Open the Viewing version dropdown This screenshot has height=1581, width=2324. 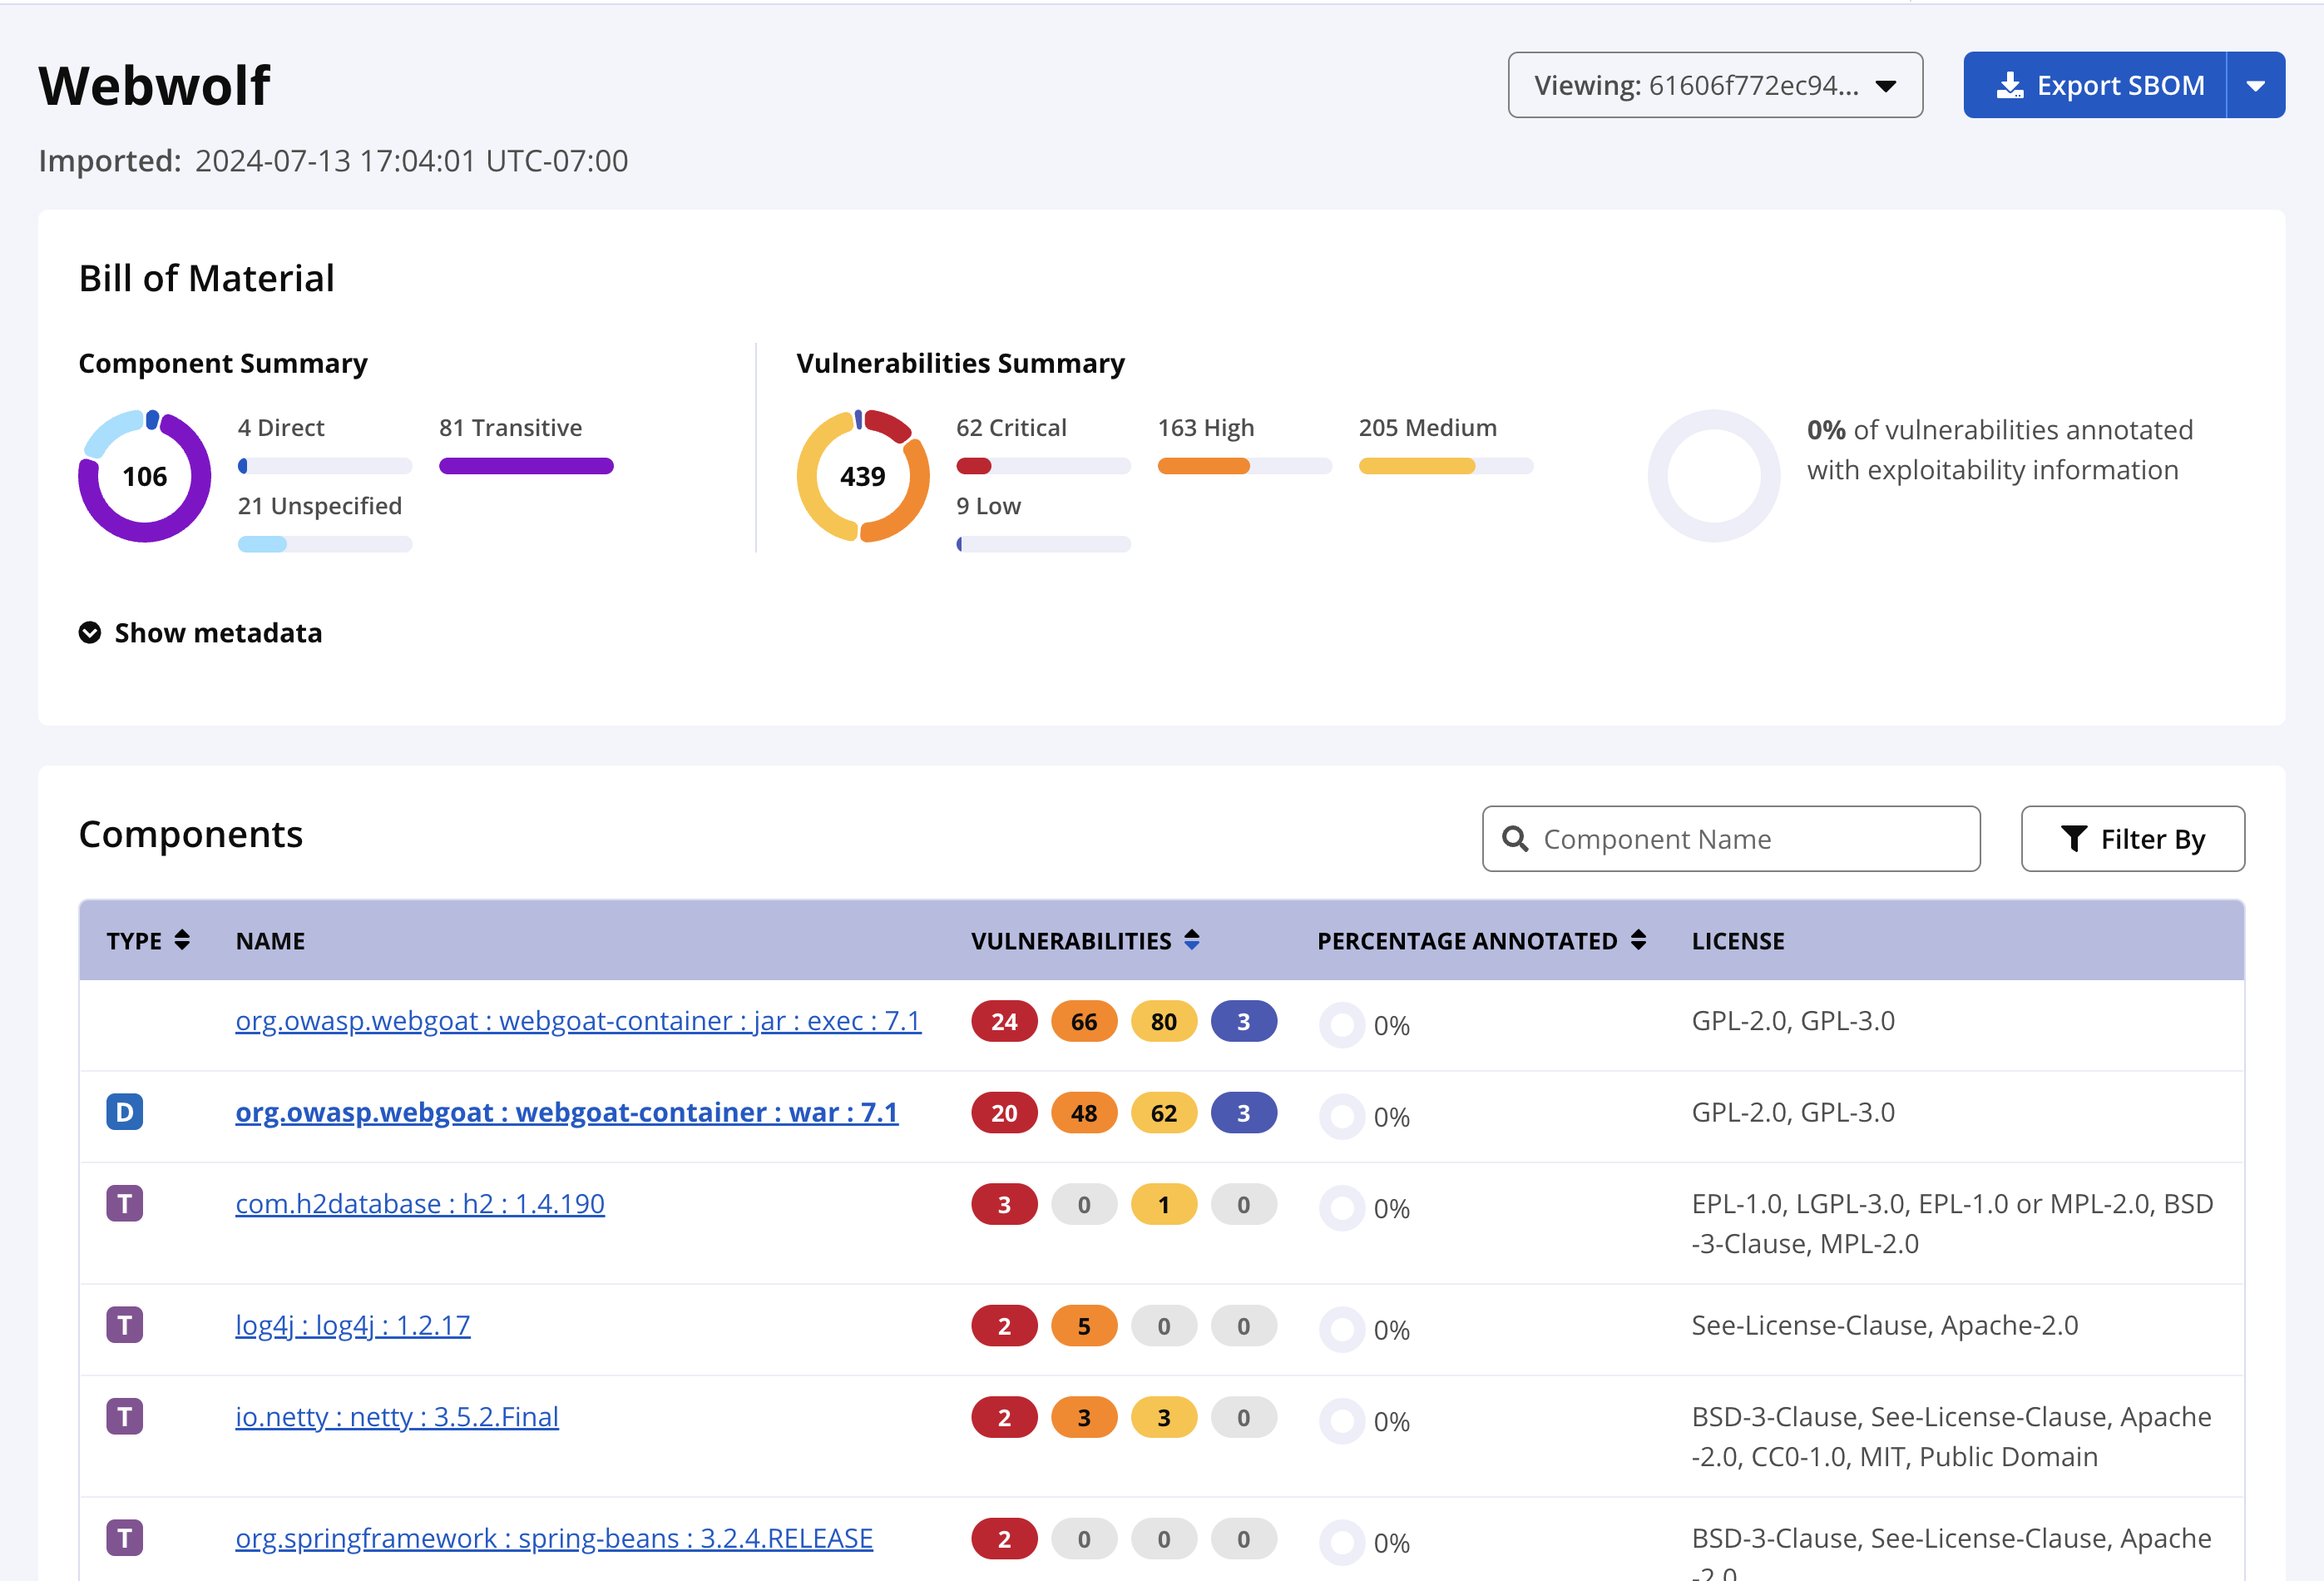(1715, 85)
